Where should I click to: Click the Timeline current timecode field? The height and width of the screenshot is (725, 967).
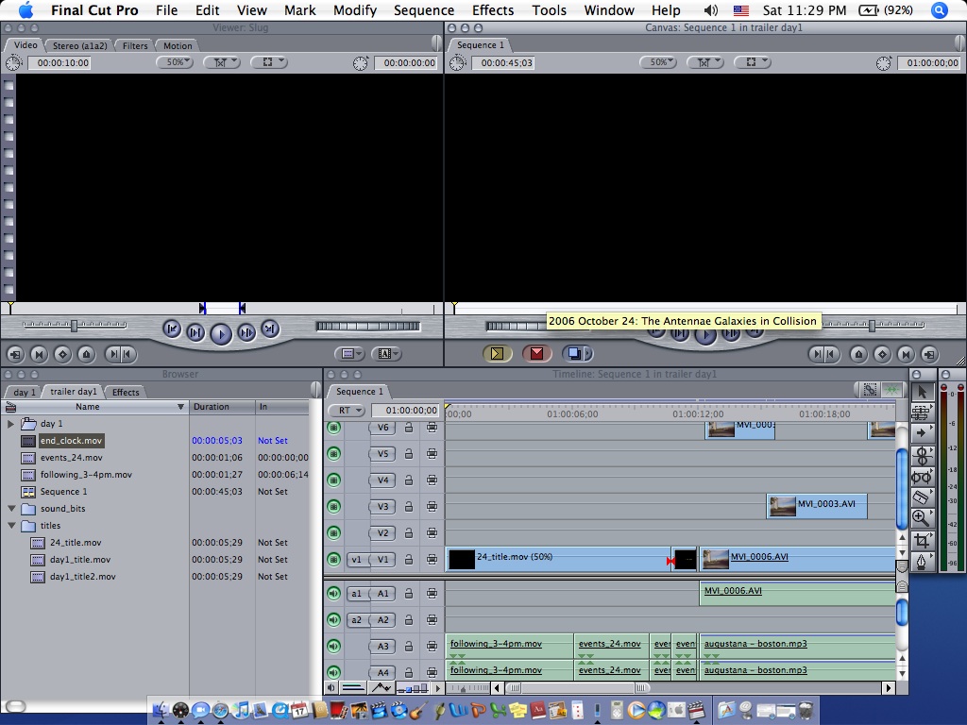coord(406,410)
